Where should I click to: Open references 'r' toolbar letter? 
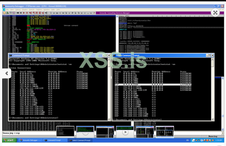tap(85, 13)
